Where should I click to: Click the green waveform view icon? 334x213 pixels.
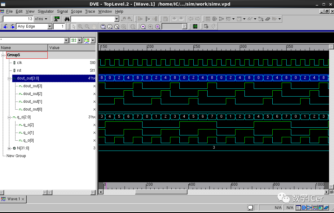tap(57, 19)
